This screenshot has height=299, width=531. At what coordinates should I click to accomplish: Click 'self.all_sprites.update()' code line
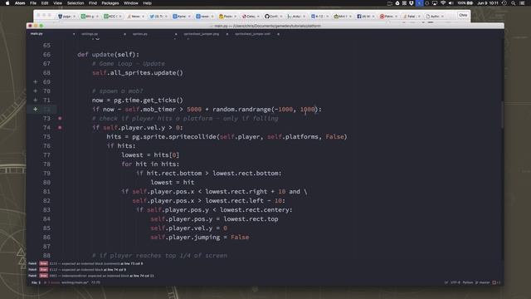pos(138,72)
